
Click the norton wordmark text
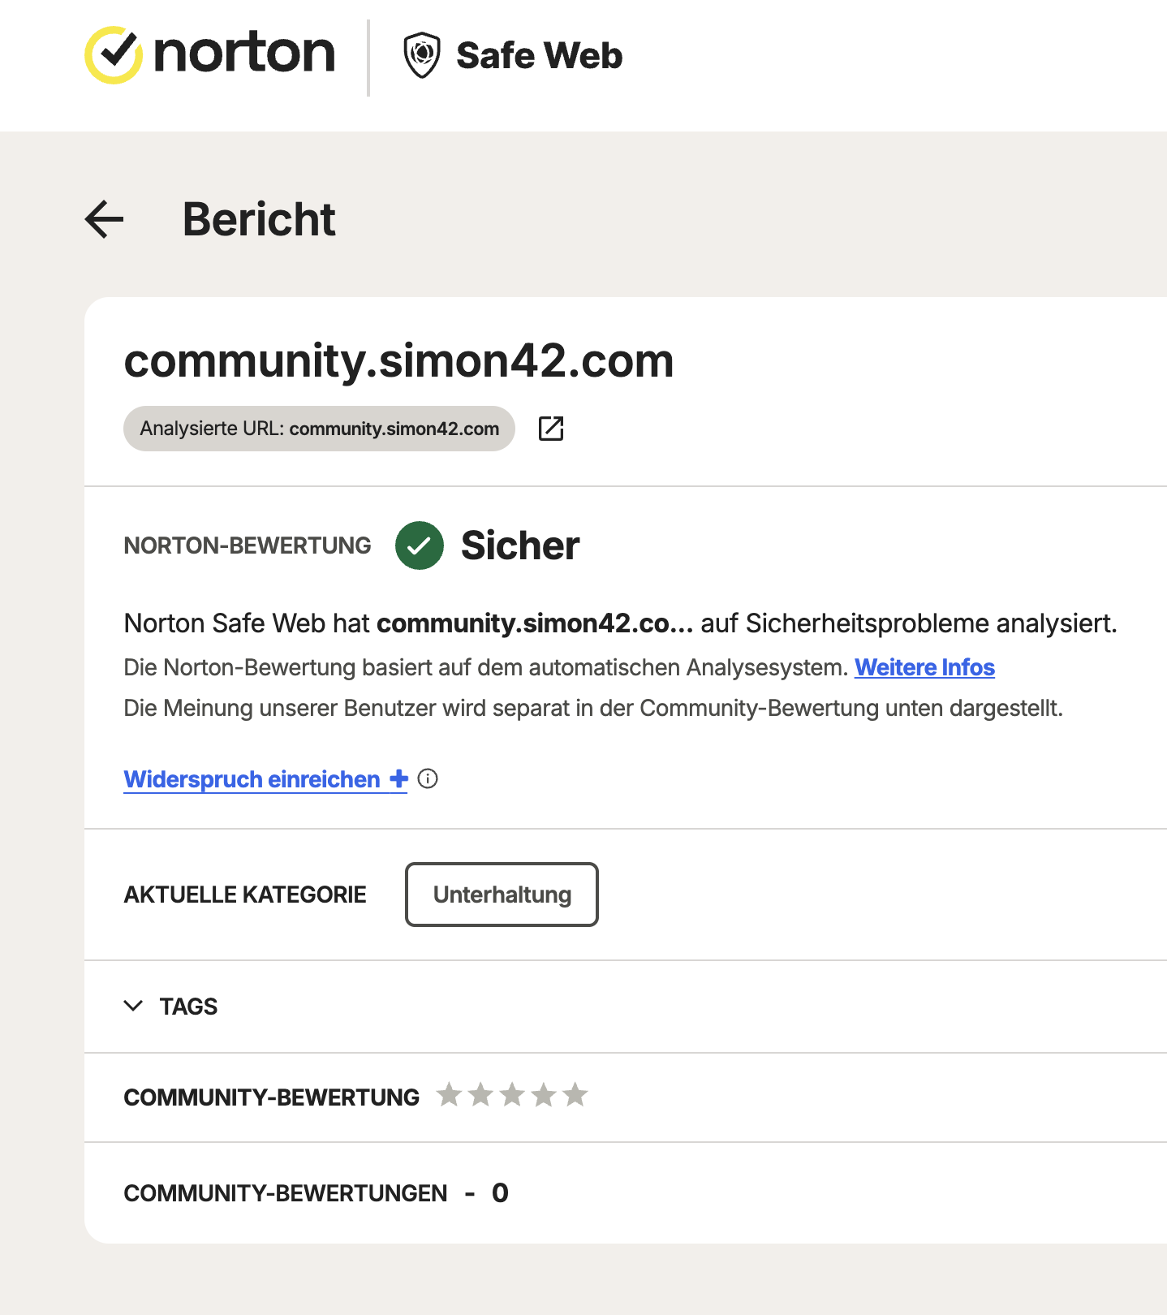tap(244, 54)
